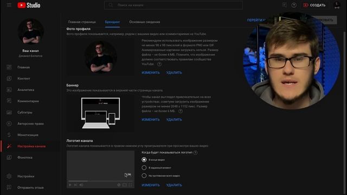Click the Фото профиля heading
This screenshot has height=195, width=347.
coord(78,29)
